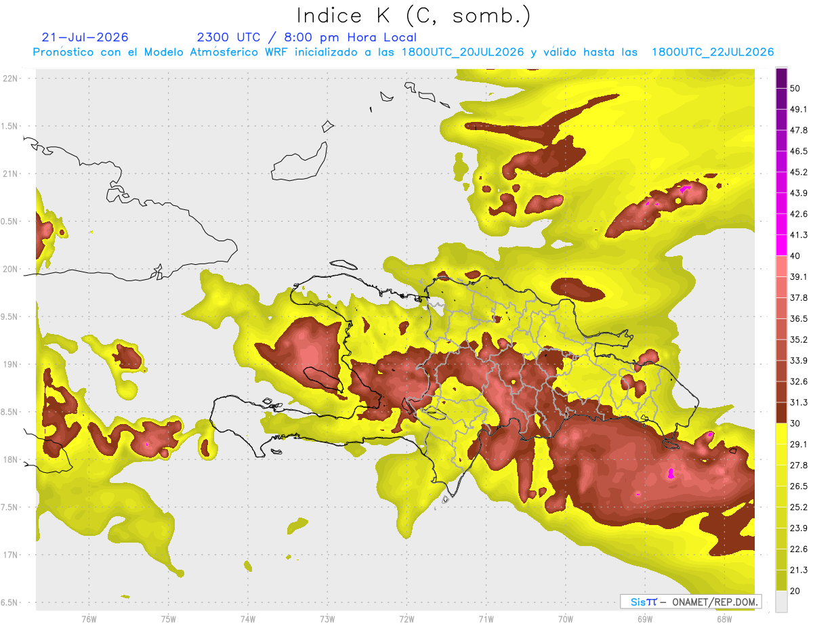Click the colorbar label "31.3"

coord(799,402)
